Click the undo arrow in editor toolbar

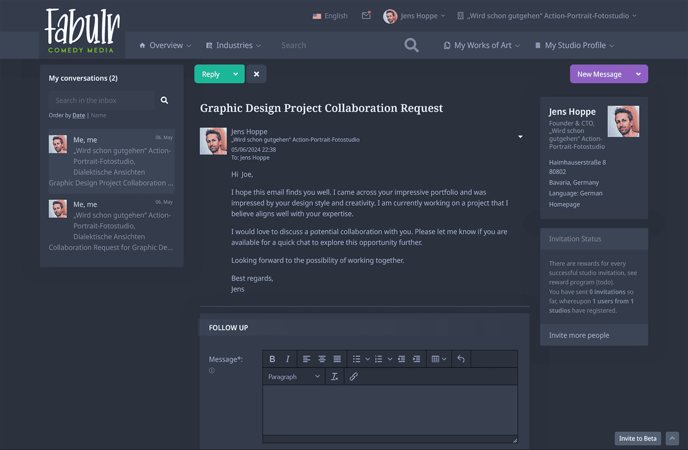(461, 359)
